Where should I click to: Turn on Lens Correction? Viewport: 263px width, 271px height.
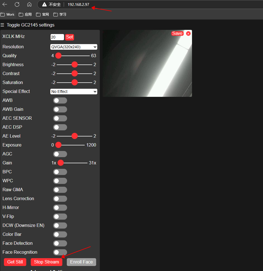60,199
